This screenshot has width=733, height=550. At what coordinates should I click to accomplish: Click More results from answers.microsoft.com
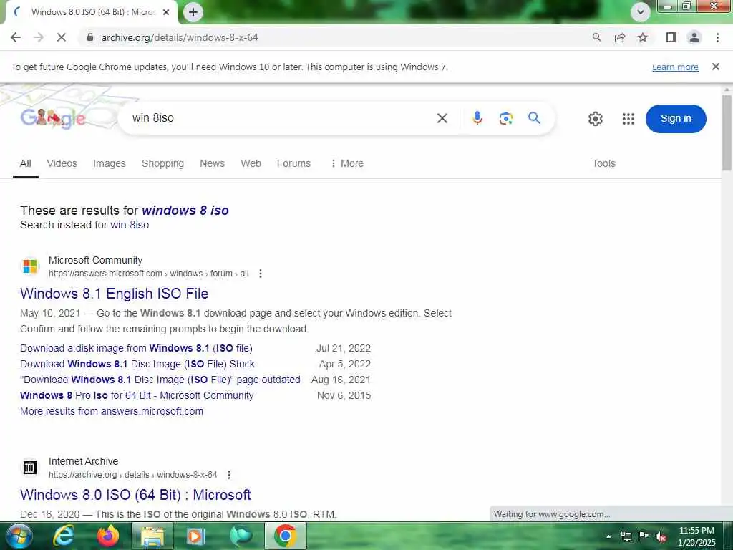(x=111, y=412)
